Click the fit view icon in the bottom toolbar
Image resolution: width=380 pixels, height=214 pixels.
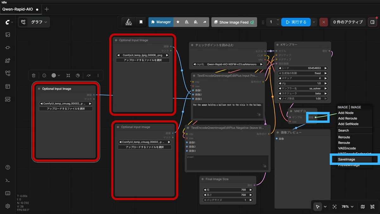coord(334,207)
